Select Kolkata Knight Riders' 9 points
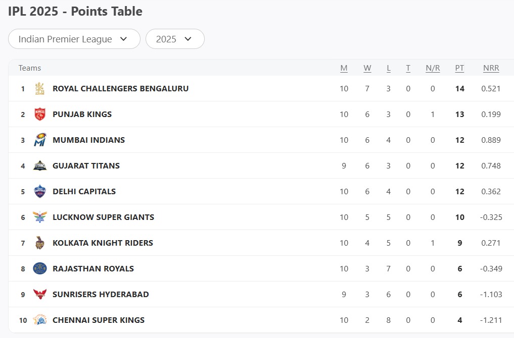 (x=459, y=243)
